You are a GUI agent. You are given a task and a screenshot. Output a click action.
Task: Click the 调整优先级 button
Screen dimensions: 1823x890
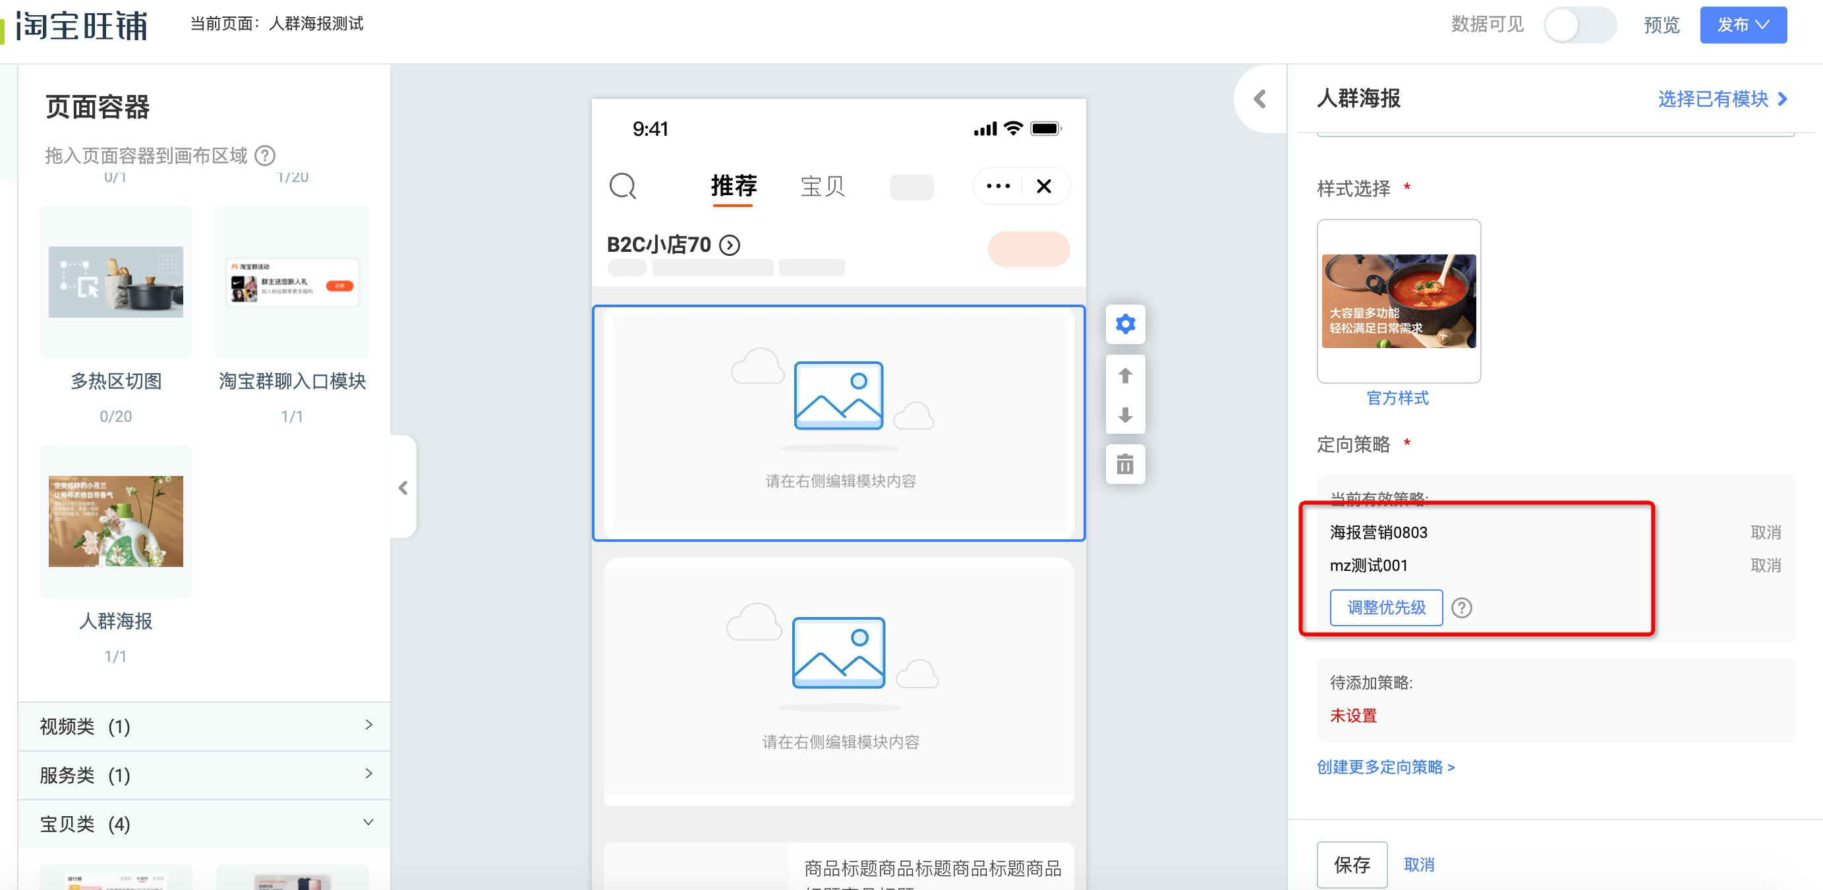point(1385,607)
